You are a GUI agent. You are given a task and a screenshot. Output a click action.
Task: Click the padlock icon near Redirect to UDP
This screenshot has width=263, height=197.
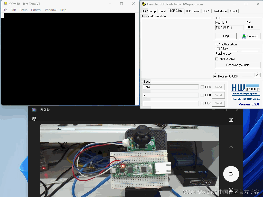(258, 75)
